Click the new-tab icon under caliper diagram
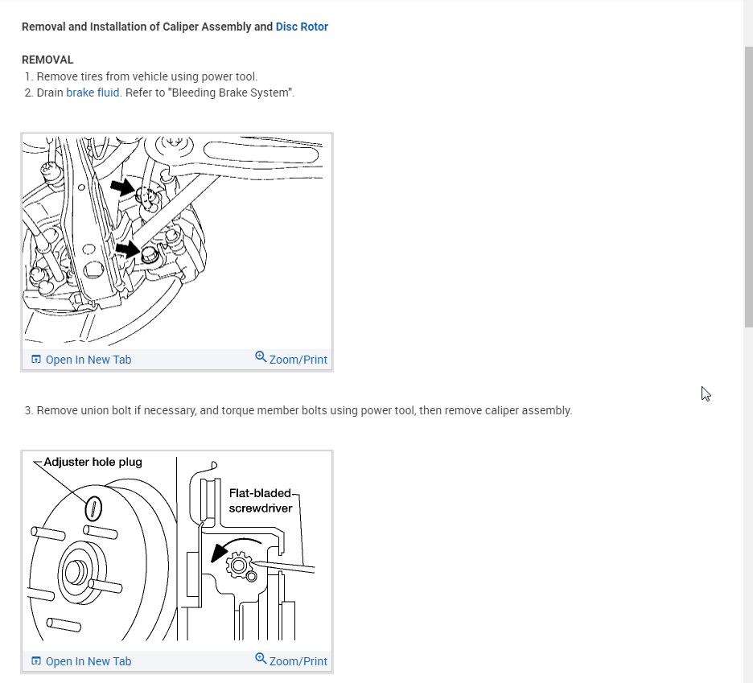This screenshot has height=683, width=753. tap(36, 360)
